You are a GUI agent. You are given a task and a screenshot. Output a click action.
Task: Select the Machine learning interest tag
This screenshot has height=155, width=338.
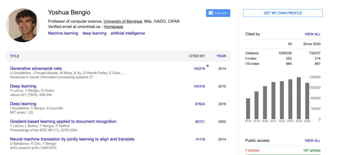click(63, 33)
